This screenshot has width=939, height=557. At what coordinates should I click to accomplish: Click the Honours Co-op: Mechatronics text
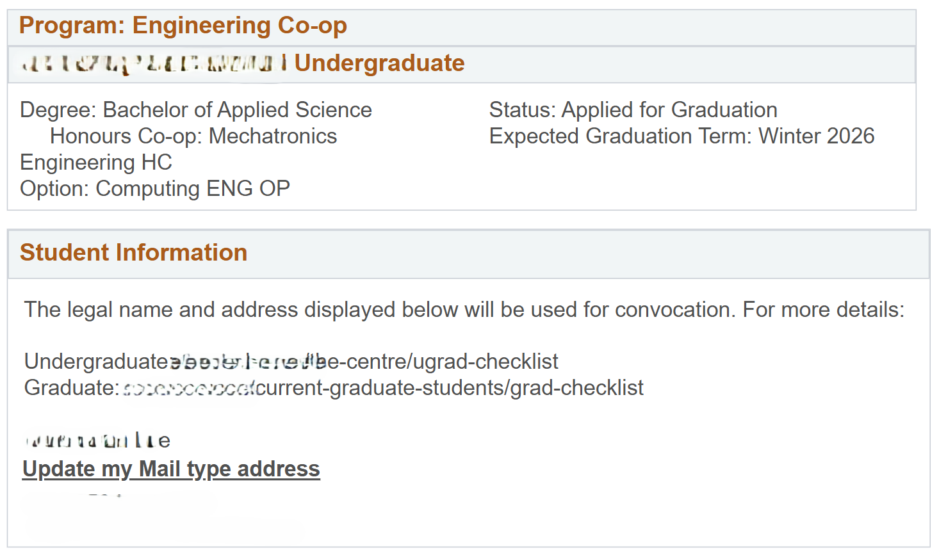193,136
